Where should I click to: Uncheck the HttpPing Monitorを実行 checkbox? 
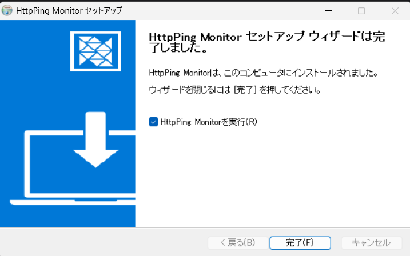tap(153, 122)
